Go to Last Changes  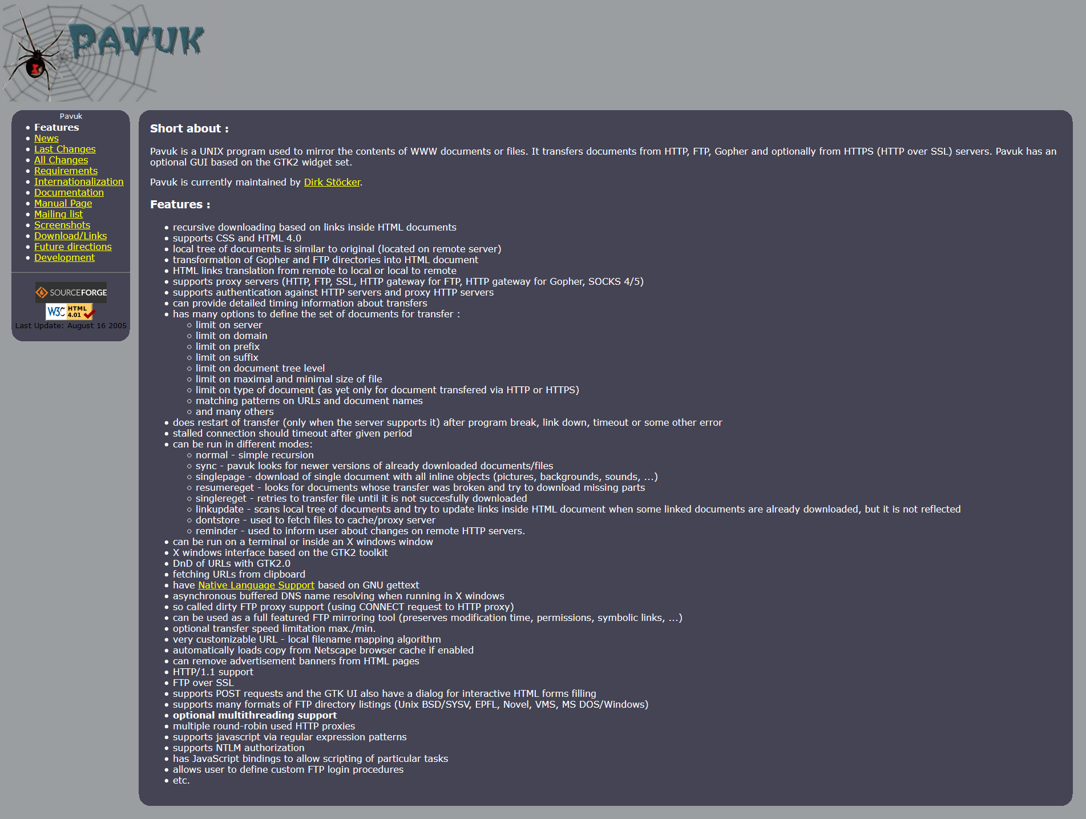tap(64, 149)
